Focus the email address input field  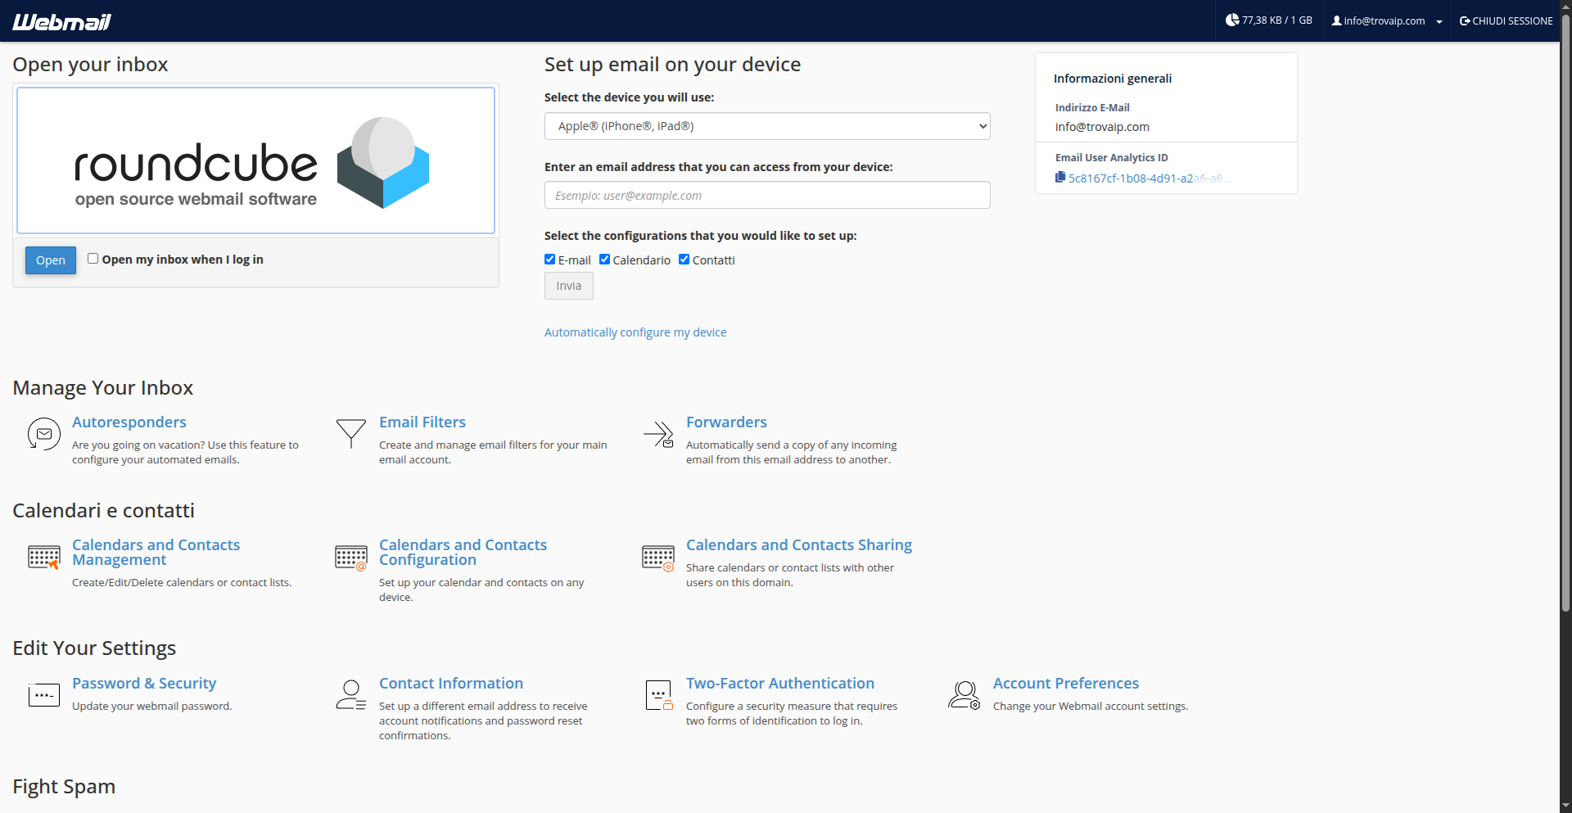767,195
